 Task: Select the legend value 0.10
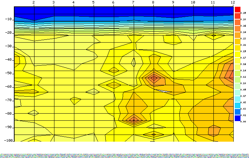coord(243,83)
